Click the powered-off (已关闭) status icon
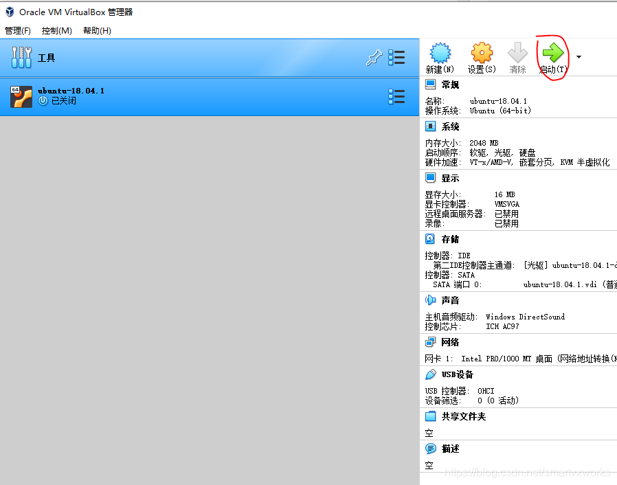The image size is (617, 485). [x=43, y=101]
